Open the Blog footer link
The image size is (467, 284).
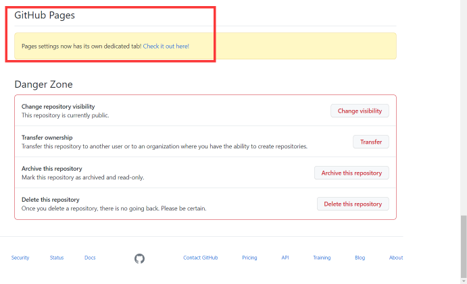(360, 258)
